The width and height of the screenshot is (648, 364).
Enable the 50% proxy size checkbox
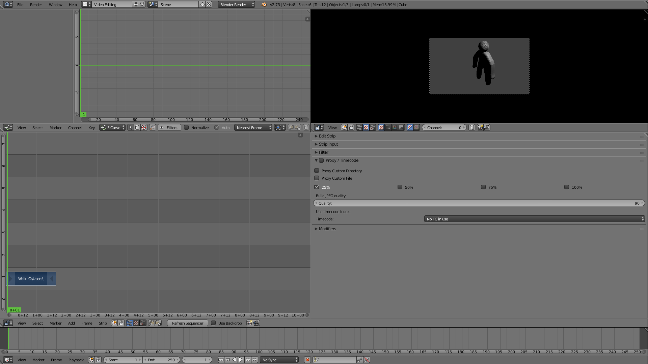coord(400,187)
